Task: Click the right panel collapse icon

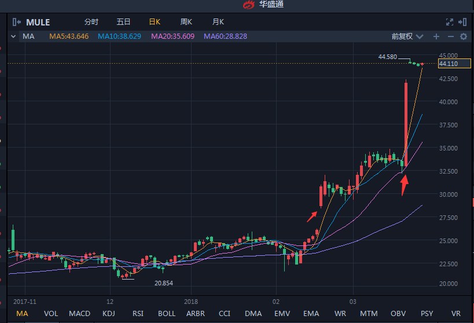Action: (462, 22)
